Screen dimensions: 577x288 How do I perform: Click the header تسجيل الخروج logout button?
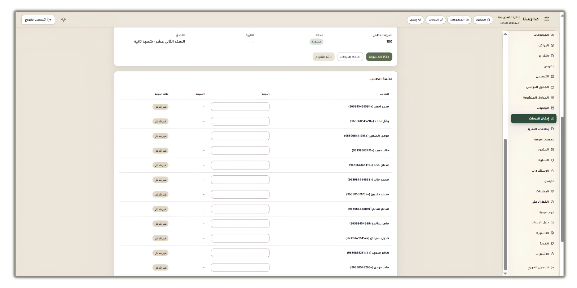[x=38, y=20]
